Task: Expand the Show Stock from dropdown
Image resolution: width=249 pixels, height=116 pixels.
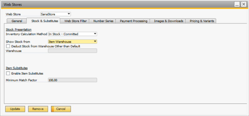Action: tap(73, 42)
